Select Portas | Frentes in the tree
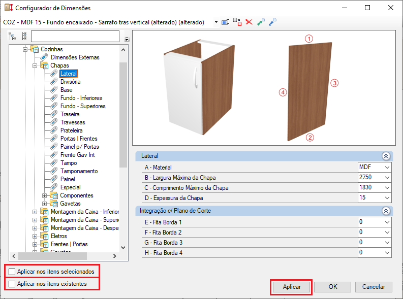Screen dimensions: 403x299 (x=79, y=139)
